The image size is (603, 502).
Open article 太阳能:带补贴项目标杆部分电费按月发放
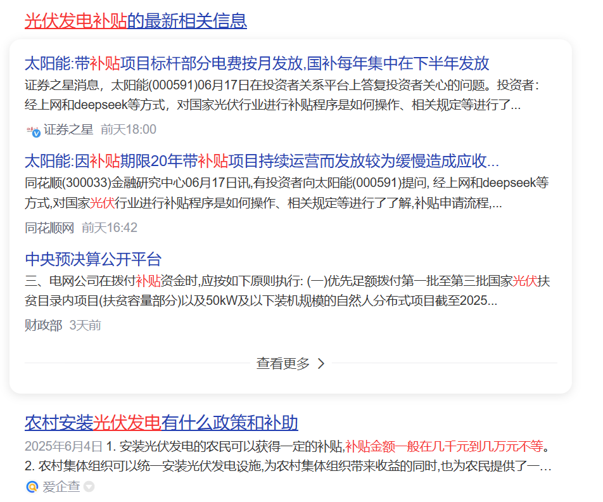click(257, 63)
